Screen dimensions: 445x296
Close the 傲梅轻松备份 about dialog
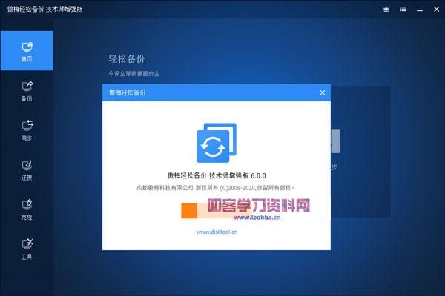323,92
